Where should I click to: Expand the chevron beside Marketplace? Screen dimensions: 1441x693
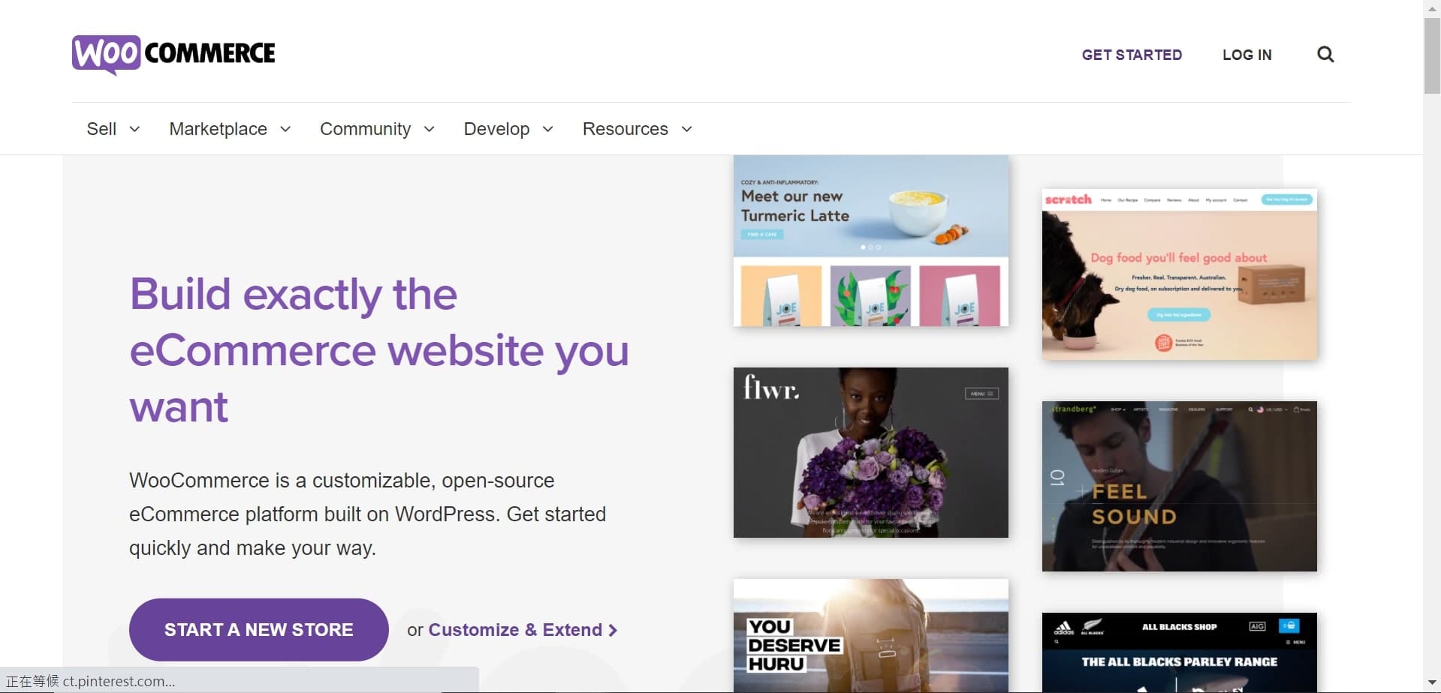(x=285, y=129)
